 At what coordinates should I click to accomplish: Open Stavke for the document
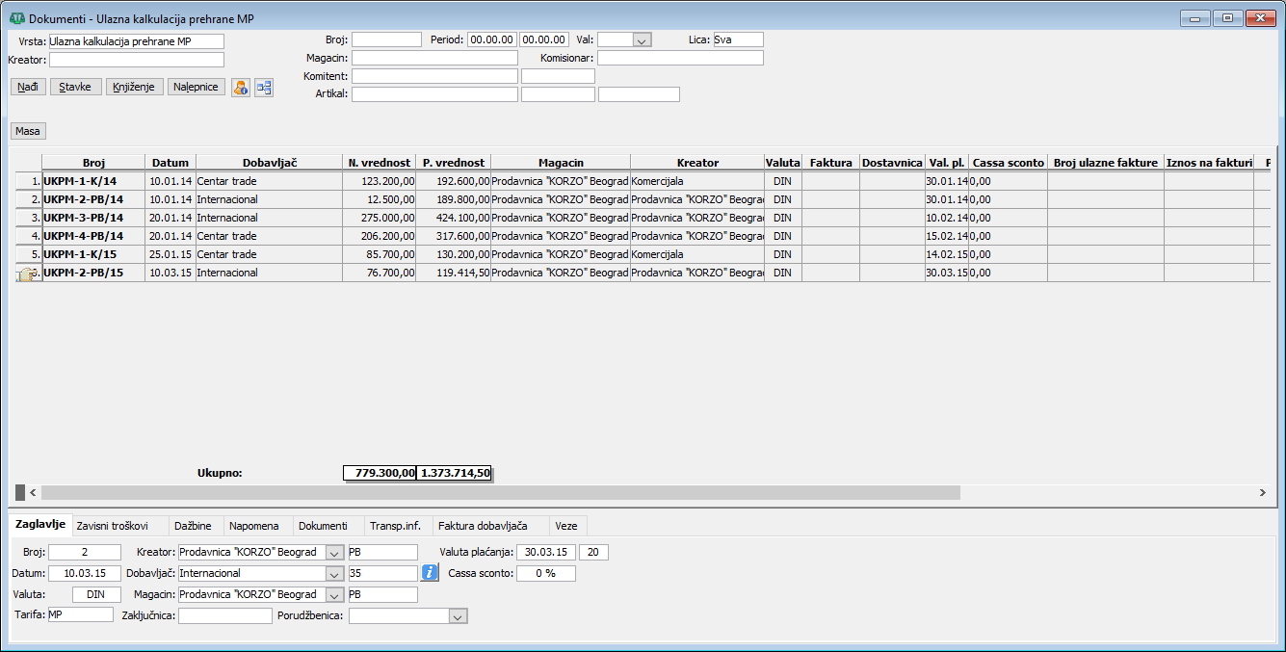click(x=75, y=87)
